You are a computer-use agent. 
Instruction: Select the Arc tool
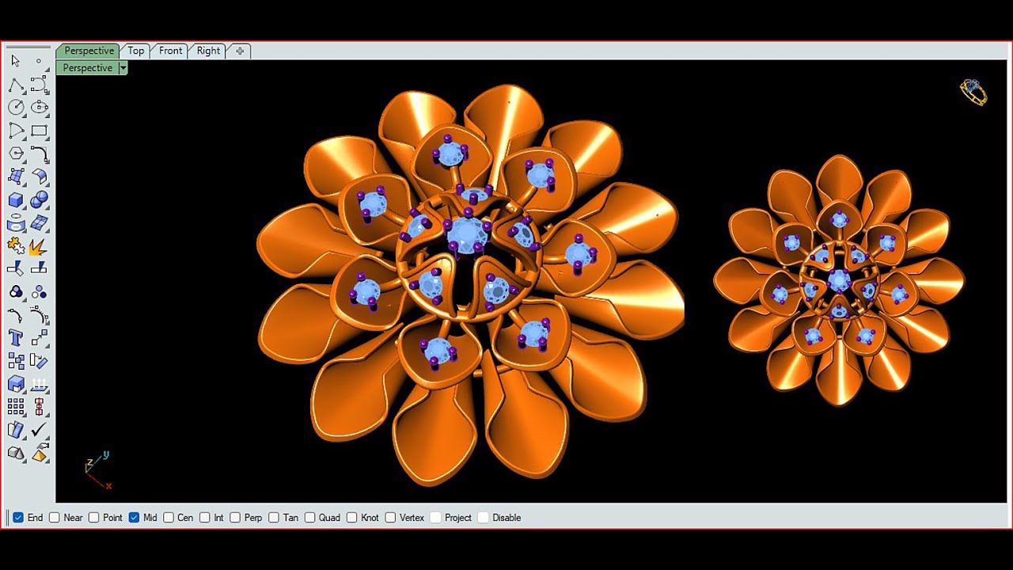pyautogui.click(x=16, y=130)
